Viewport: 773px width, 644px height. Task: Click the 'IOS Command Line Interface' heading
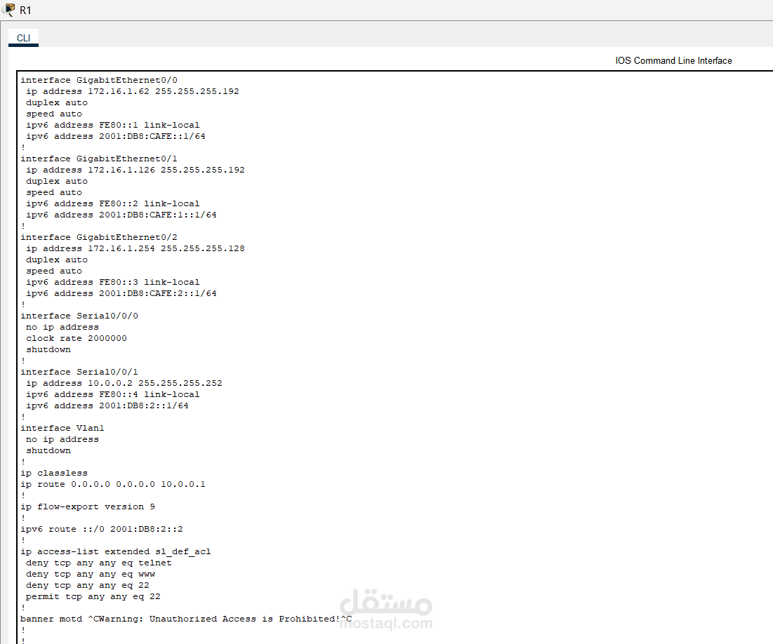673,60
